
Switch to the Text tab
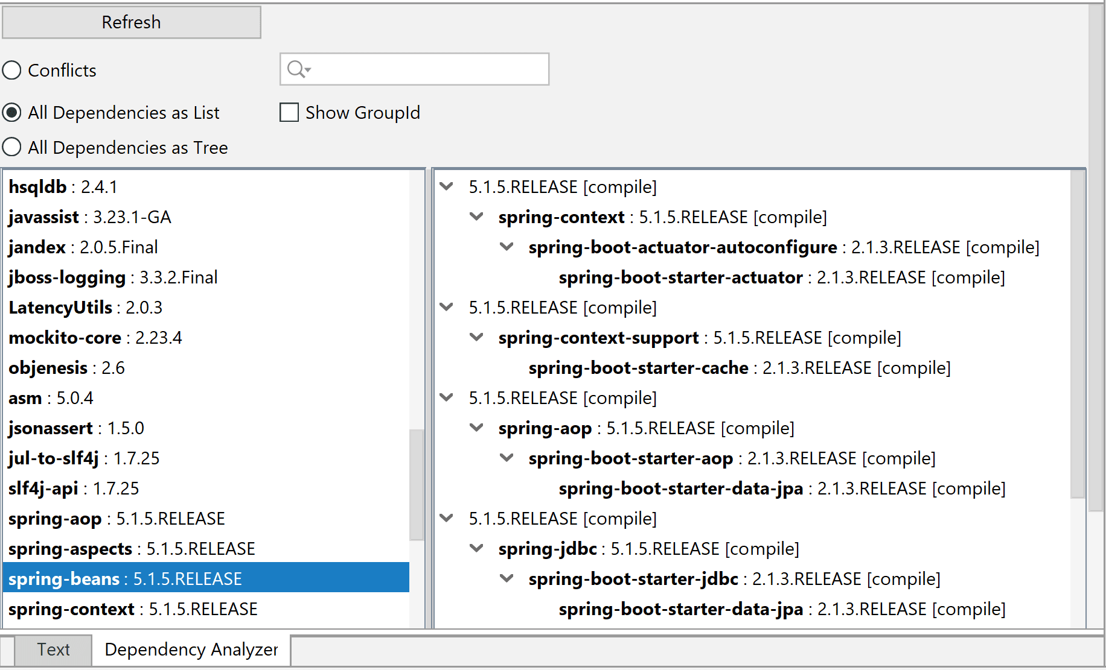coord(53,649)
